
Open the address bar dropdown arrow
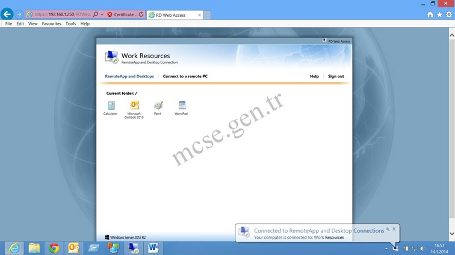[x=102, y=14]
